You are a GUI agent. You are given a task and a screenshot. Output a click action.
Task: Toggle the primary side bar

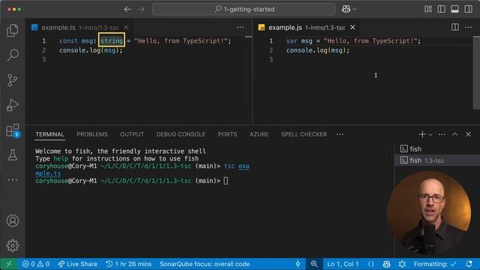tap(442, 9)
